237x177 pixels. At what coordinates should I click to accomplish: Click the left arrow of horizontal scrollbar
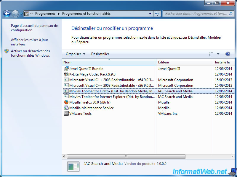pyautogui.click(x=64, y=156)
